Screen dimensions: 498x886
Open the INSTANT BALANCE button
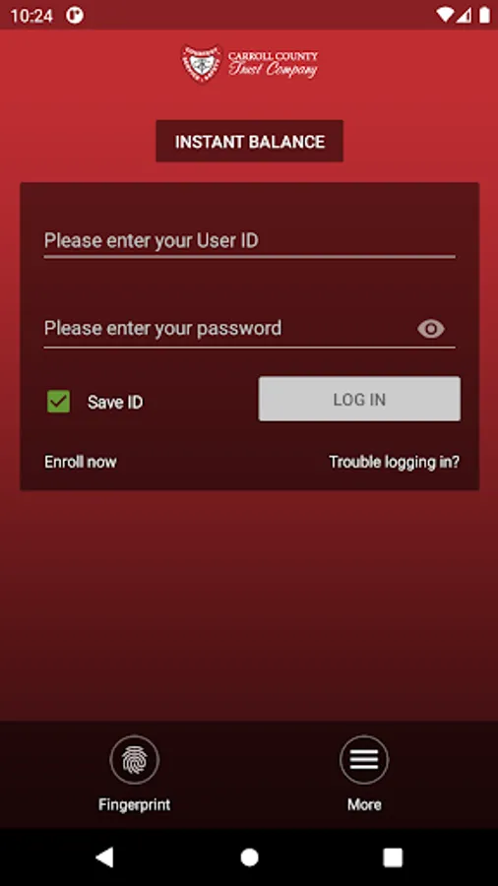point(250,141)
